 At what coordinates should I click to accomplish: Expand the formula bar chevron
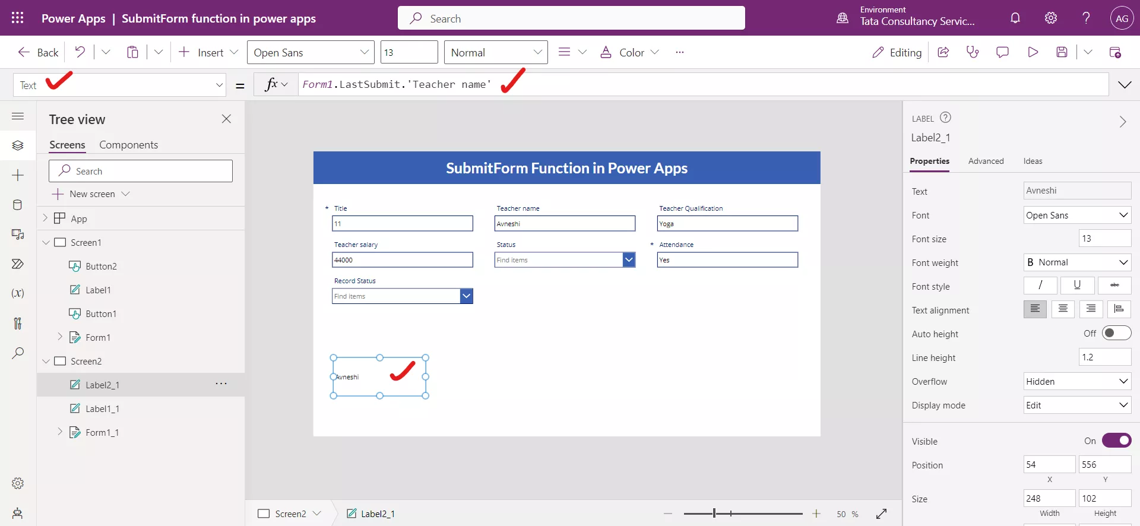(x=1125, y=85)
